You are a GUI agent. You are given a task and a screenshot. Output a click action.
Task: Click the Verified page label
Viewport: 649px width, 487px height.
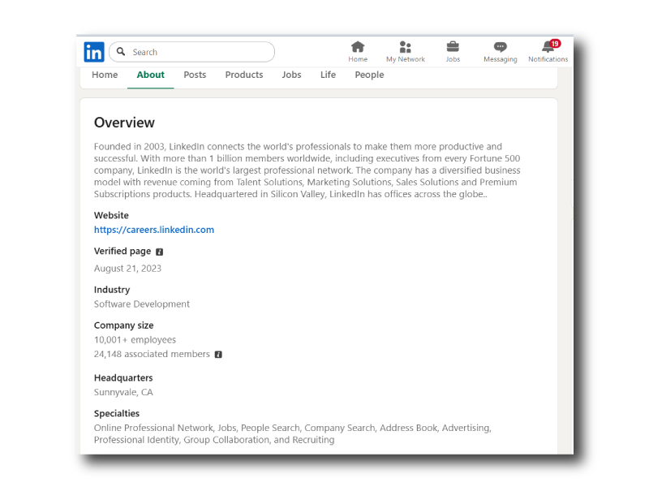tap(122, 252)
